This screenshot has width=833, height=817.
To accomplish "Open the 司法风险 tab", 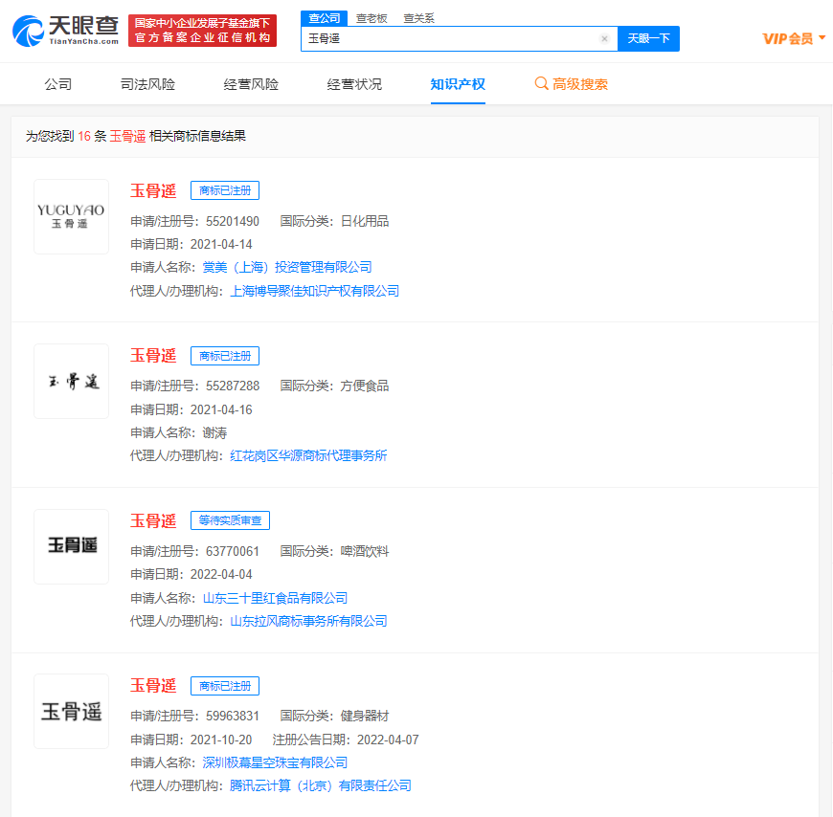I will coord(147,84).
